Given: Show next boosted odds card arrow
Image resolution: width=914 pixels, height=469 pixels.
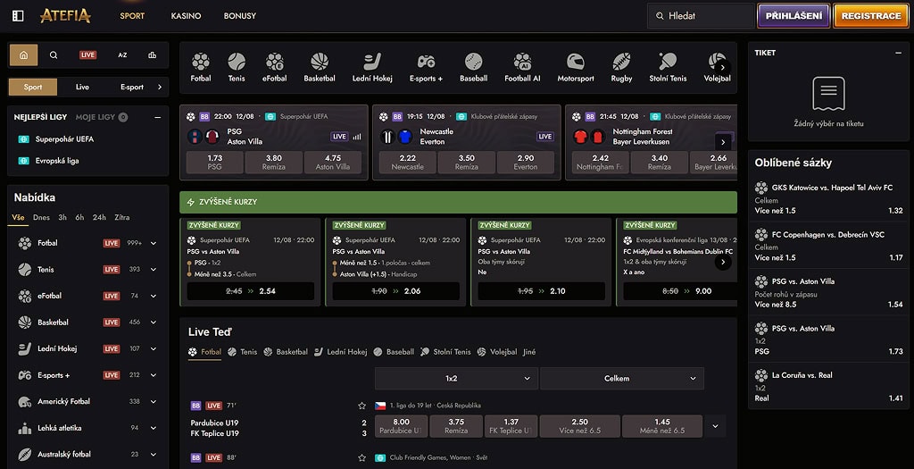Looking at the screenshot, I should (x=723, y=262).
